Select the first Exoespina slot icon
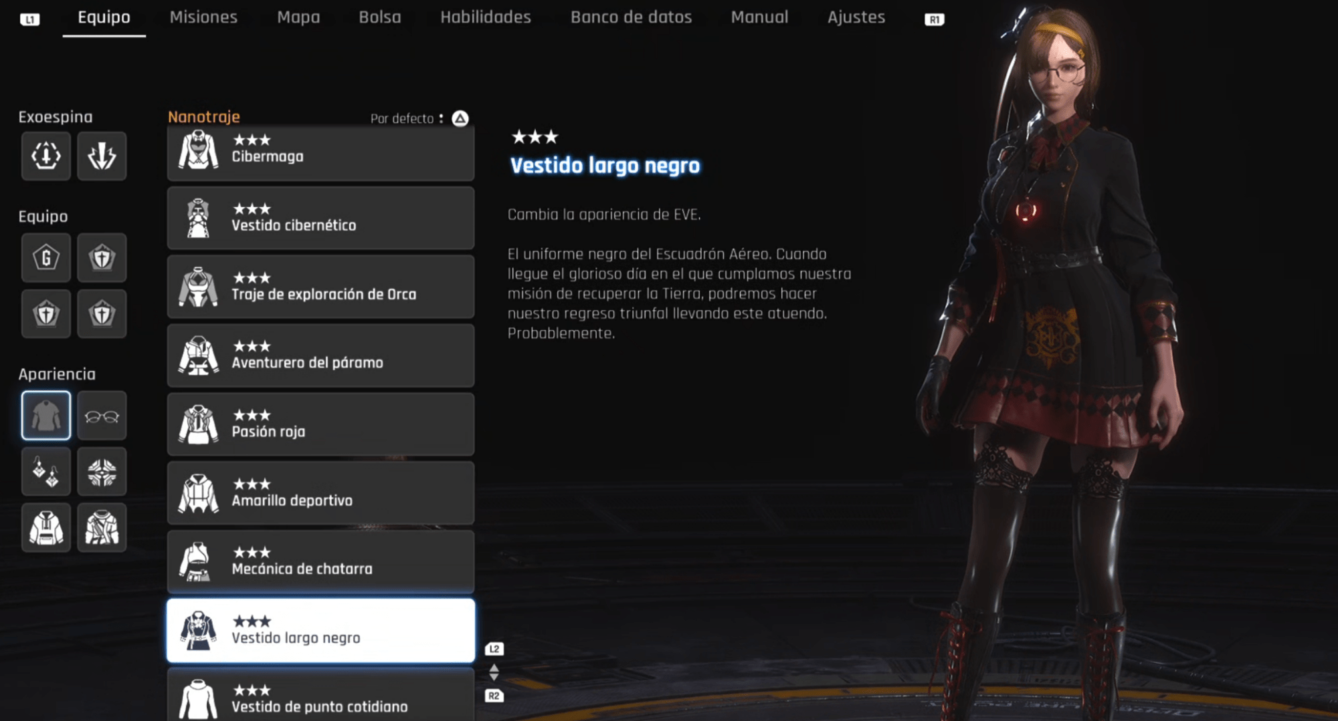The width and height of the screenshot is (1338, 721). pos(46,156)
